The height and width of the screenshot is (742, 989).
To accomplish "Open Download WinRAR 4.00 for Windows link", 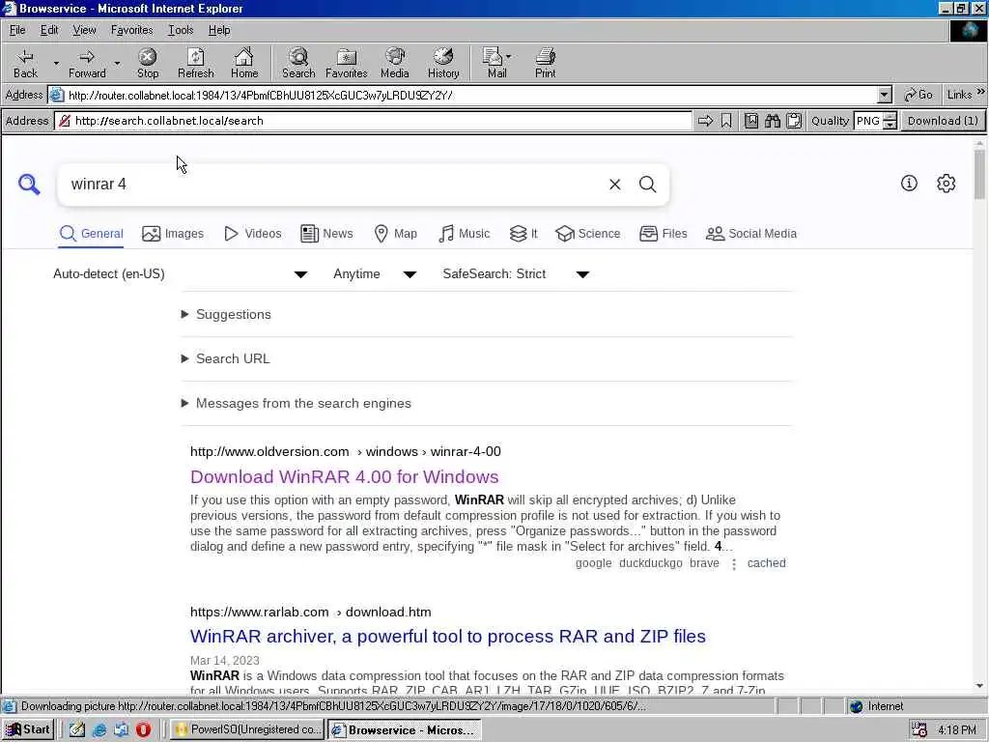I will tap(345, 476).
